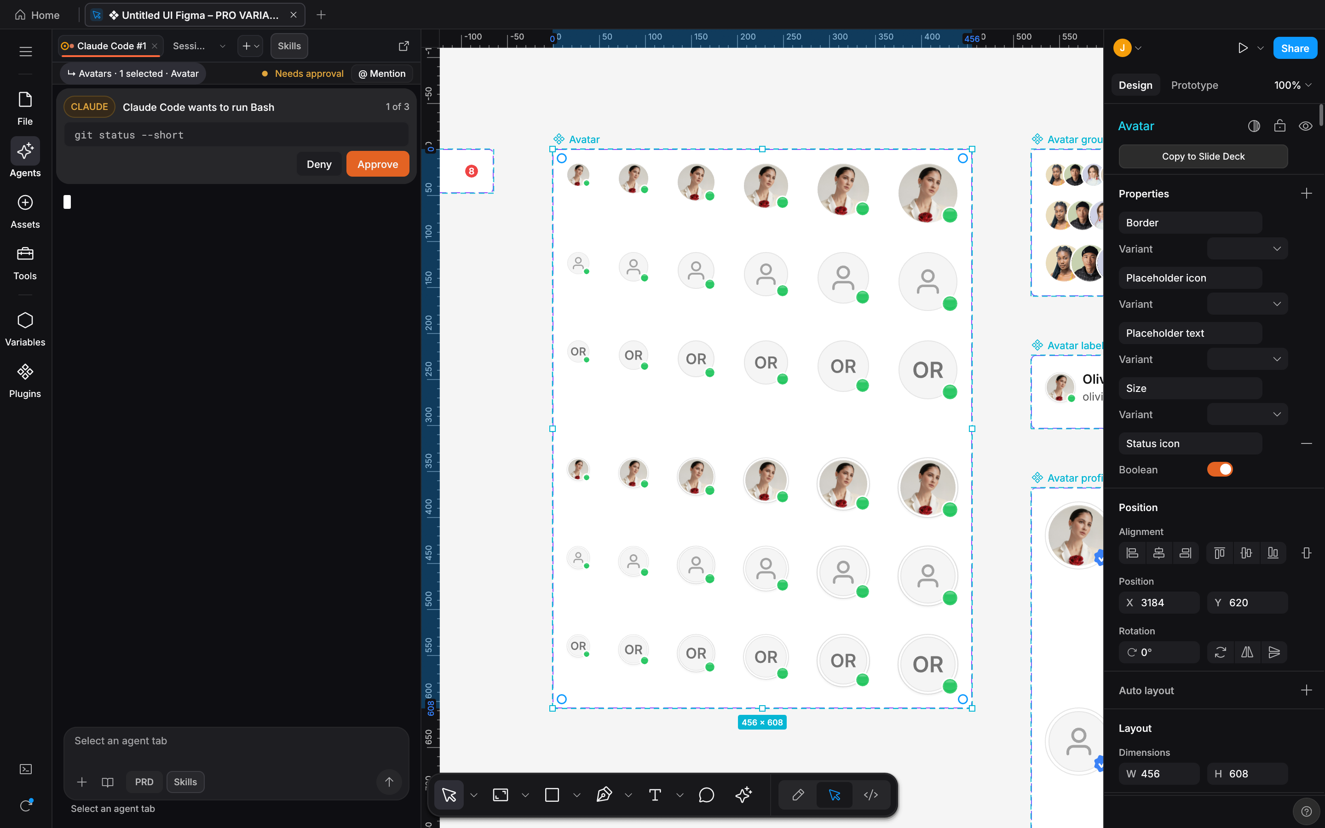Open the Tools briefcase panel
The width and height of the screenshot is (1325, 828).
(x=25, y=263)
